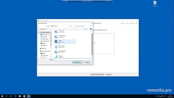The width and height of the screenshot is (174, 98).
Task: Click the Выбор папки button
Action: point(77,62)
